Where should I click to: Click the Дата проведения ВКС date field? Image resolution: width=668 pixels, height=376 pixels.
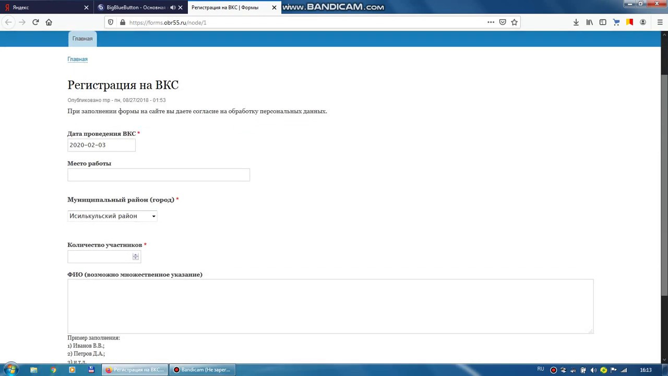click(x=101, y=145)
